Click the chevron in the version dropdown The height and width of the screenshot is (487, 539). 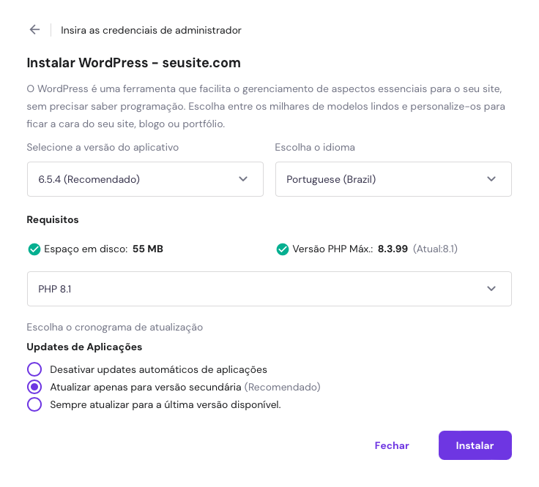click(243, 179)
